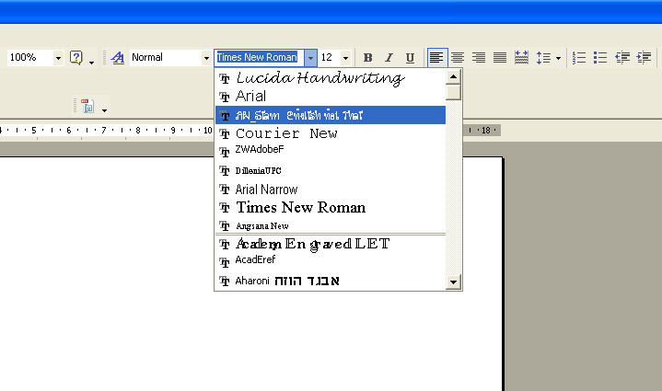Click TrueType icon beside Lucida Handwriting
This screenshot has width=662, height=391.
pos(225,78)
